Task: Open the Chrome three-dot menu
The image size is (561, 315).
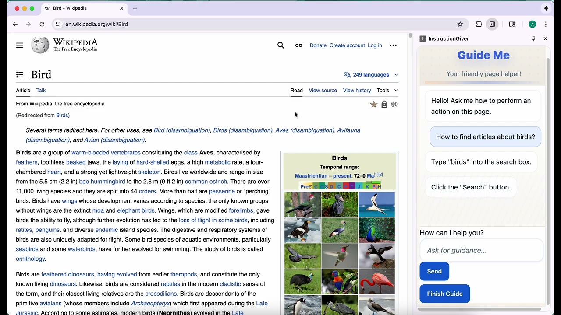Action: [x=546, y=24]
